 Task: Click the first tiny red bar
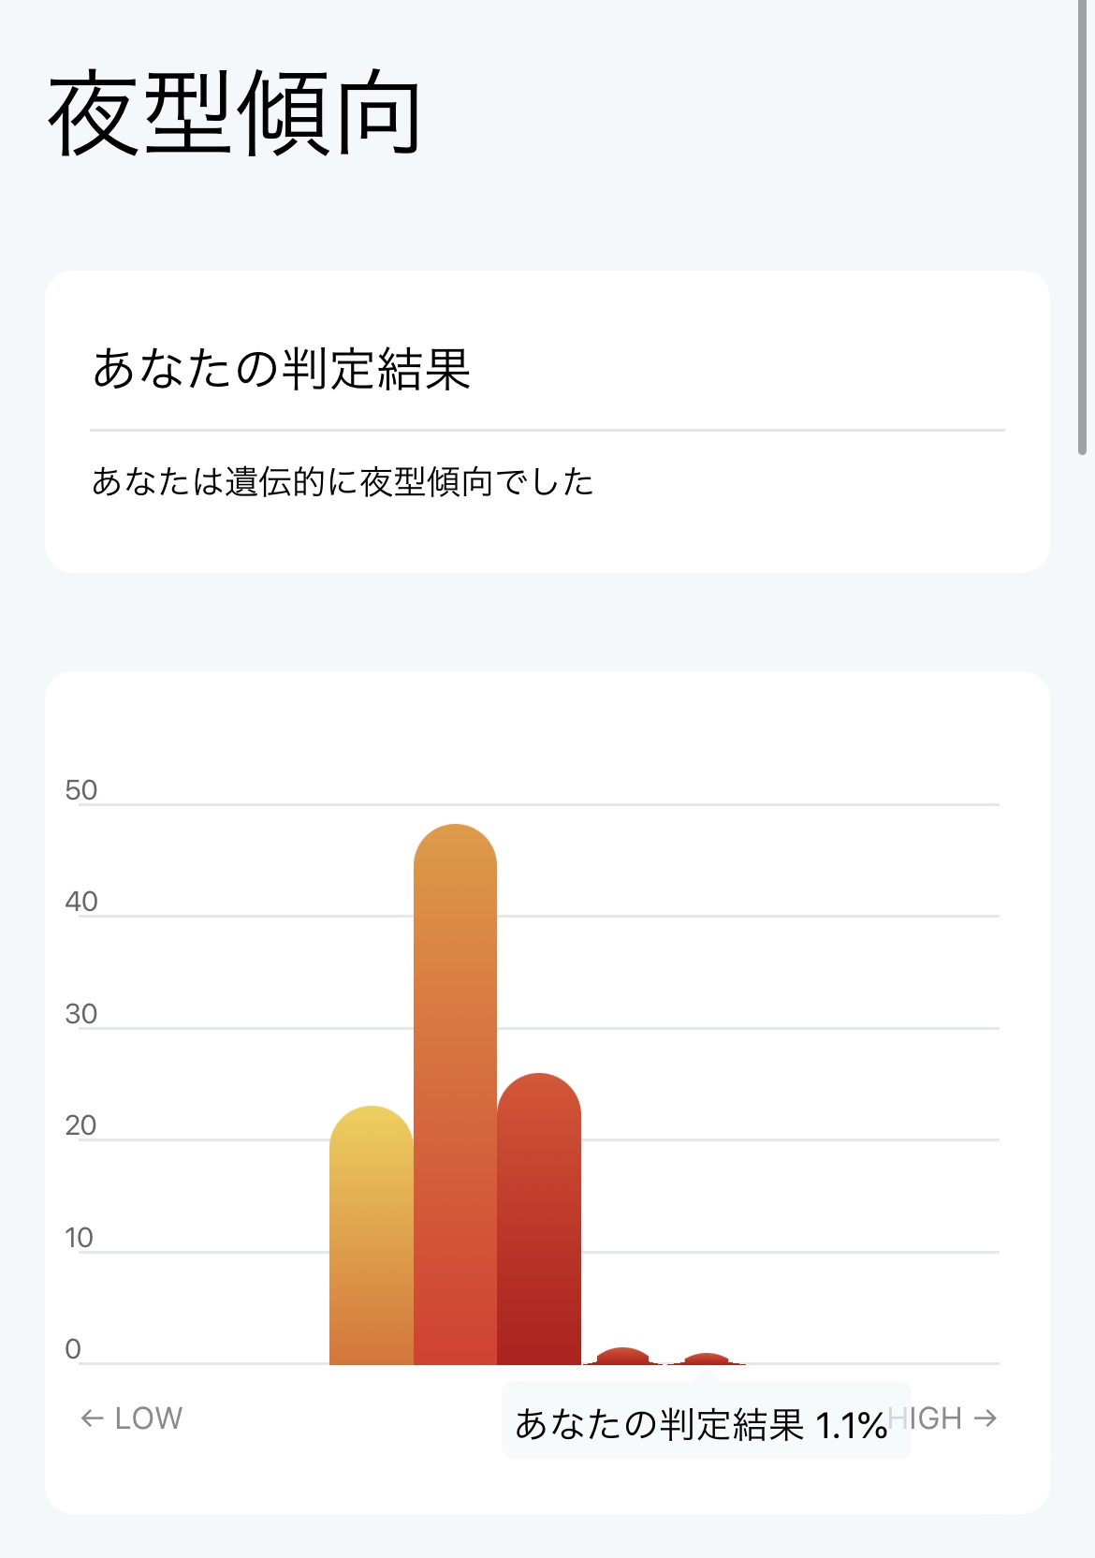[x=622, y=1356]
